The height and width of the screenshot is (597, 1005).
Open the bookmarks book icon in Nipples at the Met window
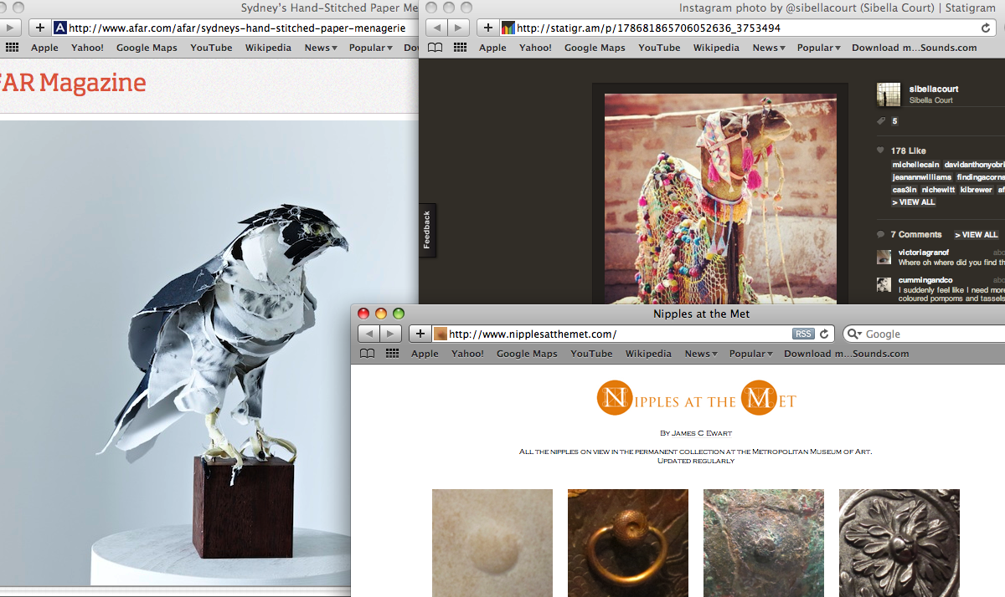point(367,354)
